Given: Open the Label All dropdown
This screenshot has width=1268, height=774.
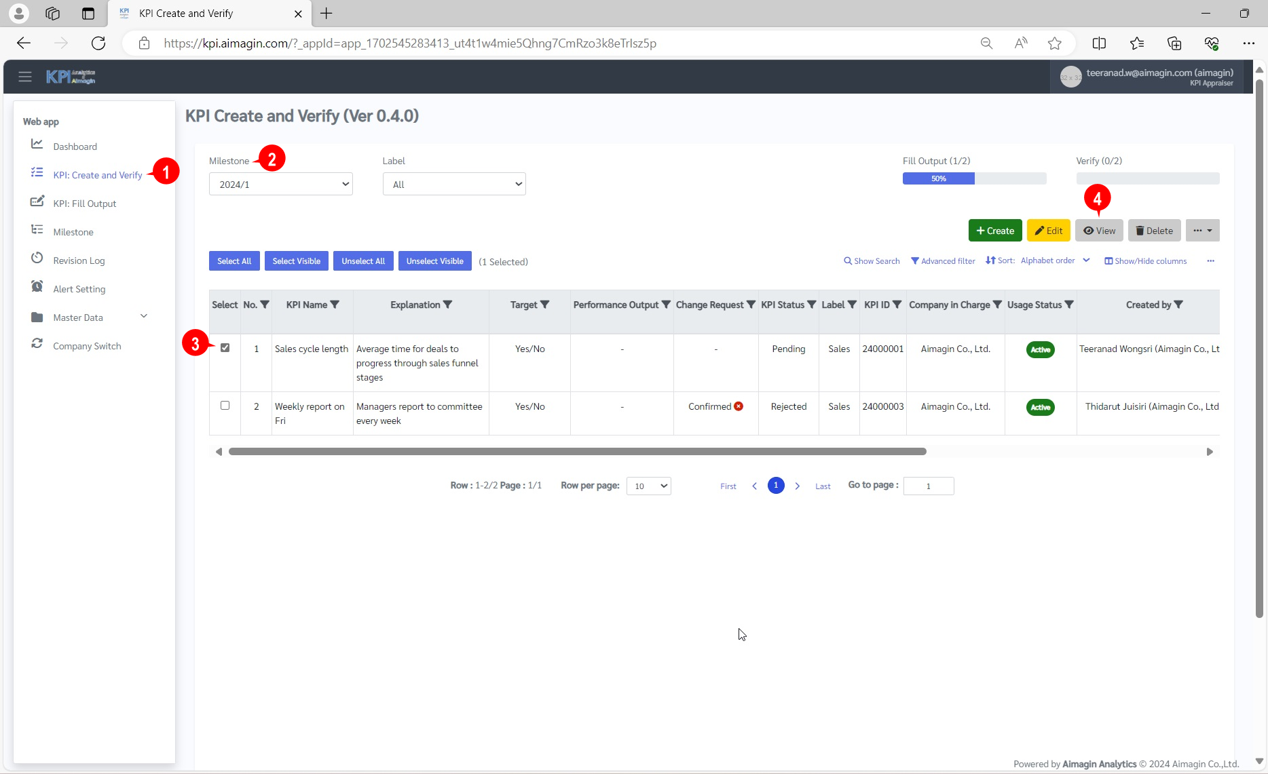Looking at the screenshot, I should [x=454, y=185].
